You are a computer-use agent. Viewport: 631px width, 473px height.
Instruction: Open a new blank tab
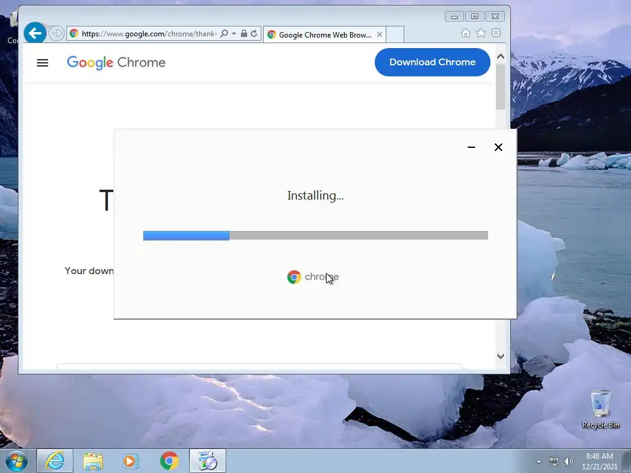[x=395, y=34]
